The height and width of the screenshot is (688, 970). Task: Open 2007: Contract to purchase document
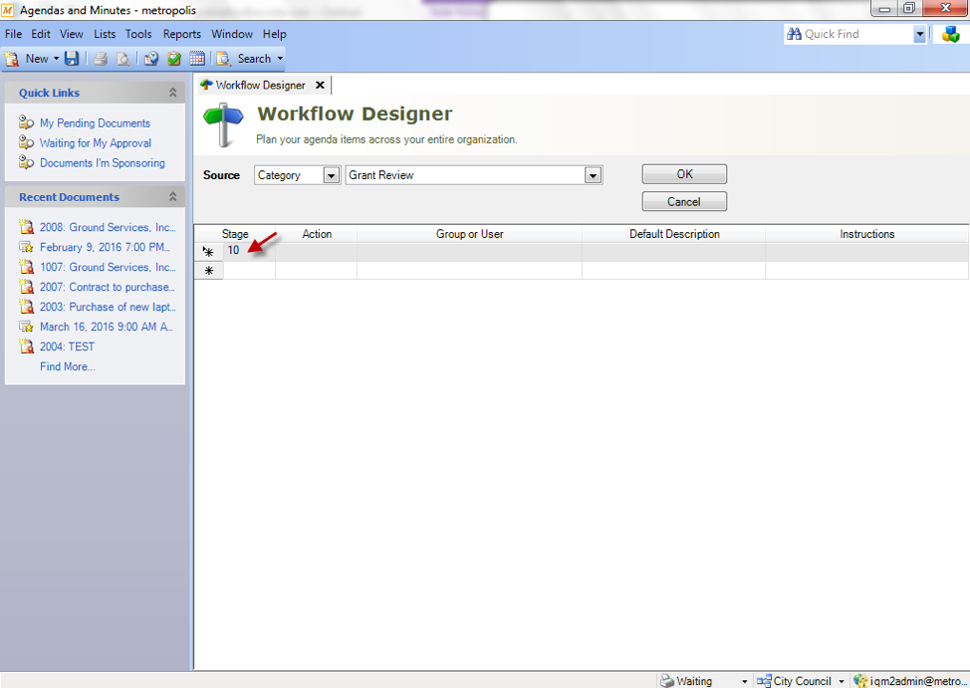[x=107, y=287]
